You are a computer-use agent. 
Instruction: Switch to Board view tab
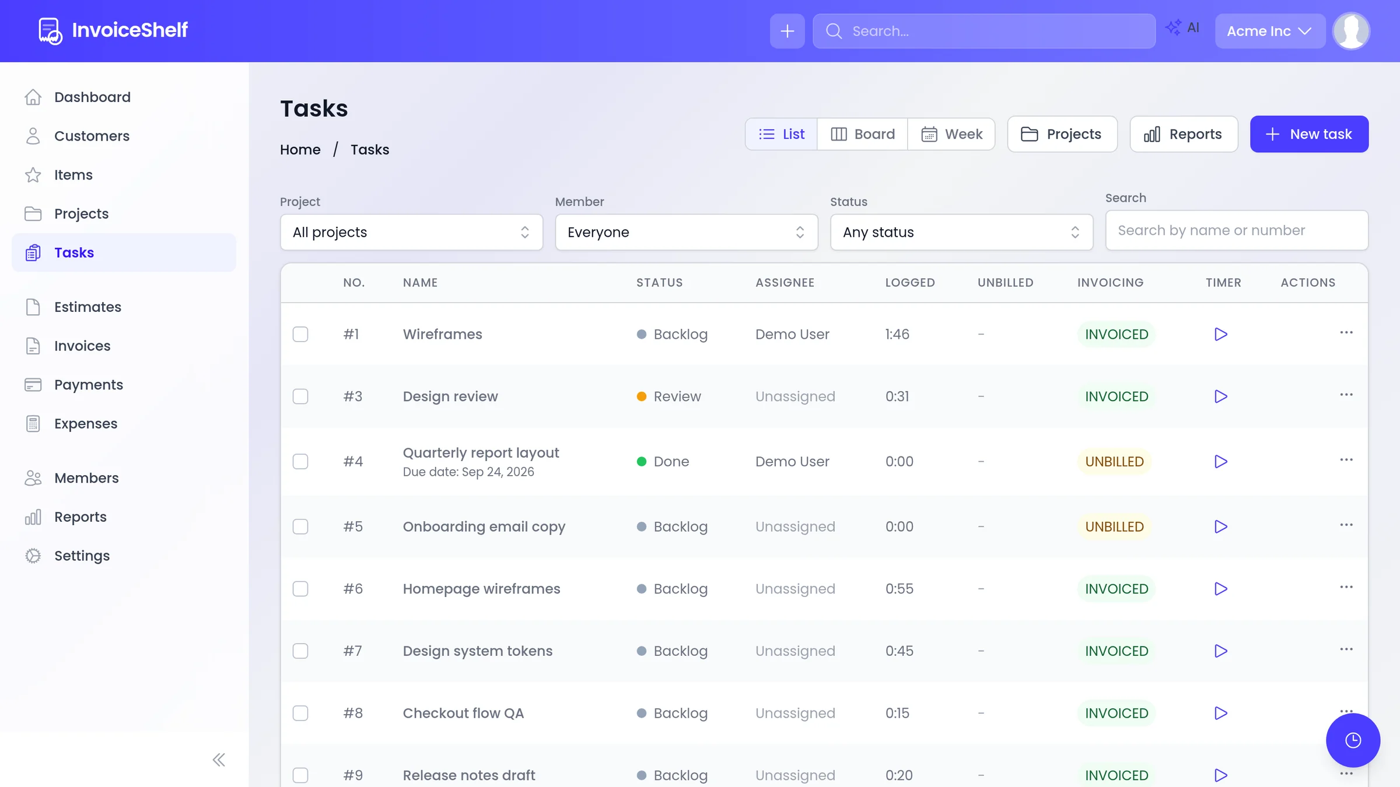(862, 134)
